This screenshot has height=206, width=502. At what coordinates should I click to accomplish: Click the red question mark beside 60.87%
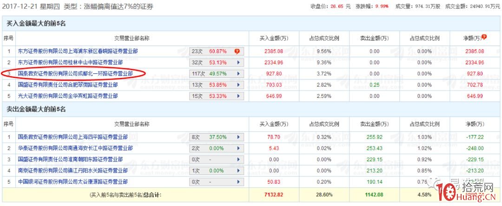pyautogui.click(x=237, y=51)
